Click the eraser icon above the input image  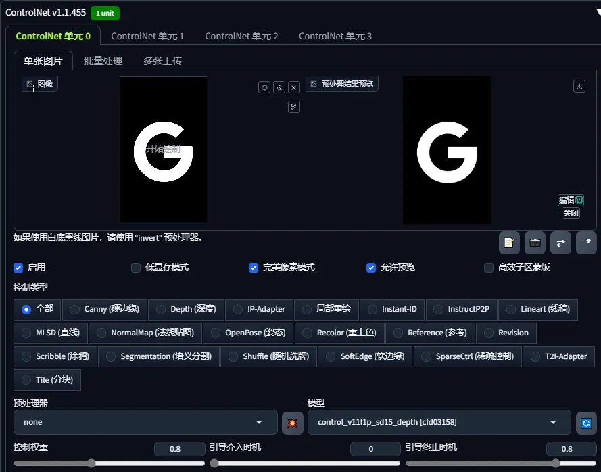tap(279, 87)
